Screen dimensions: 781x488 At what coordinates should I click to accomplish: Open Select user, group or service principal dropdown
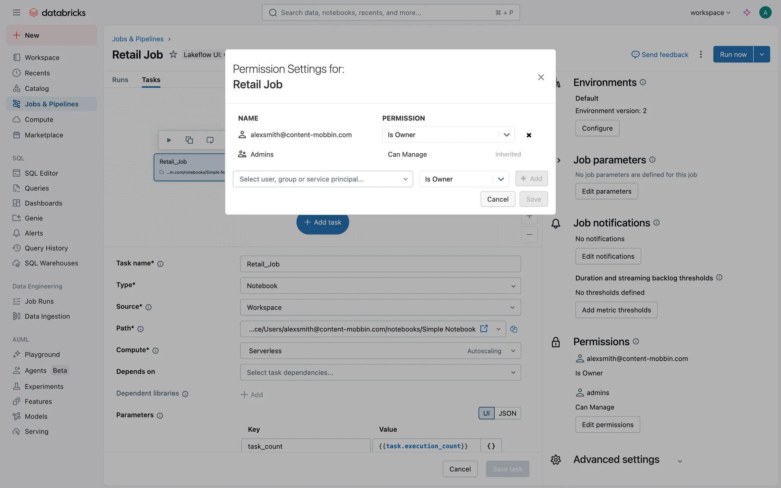click(323, 179)
